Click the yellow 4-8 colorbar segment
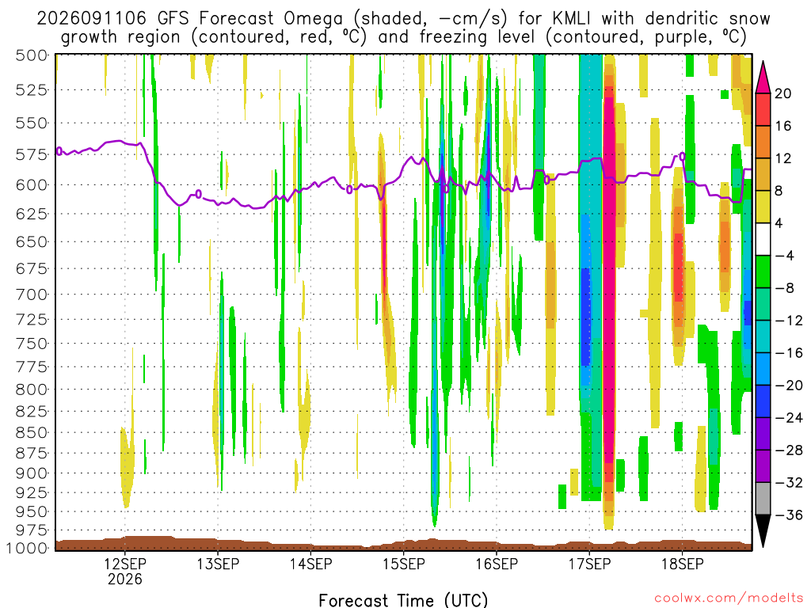Image resolution: width=811 pixels, height=608 pixels. [x=763, y=207]
